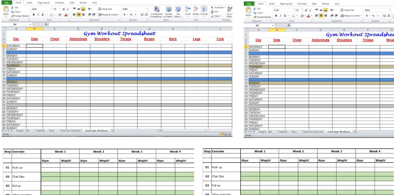Click the Insert cells icon in Cells group
The image size is (394, 195).
pyautogui.click(x=187, y=11)
